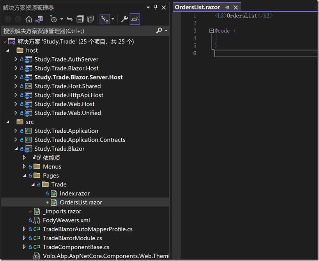The image size is (319, 261).
Task: Open the Solution Explorer window options dropdown
Action: pyautogui.click(x=149, y=7)
